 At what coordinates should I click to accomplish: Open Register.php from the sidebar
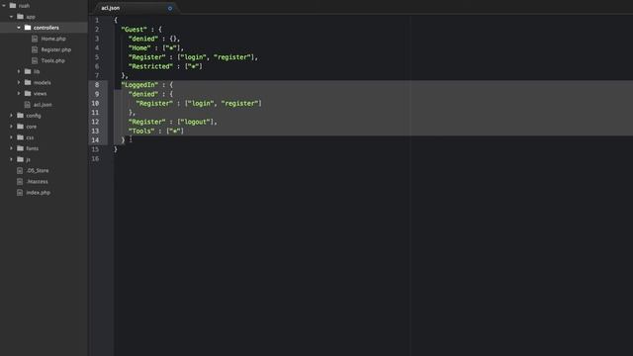56,49
